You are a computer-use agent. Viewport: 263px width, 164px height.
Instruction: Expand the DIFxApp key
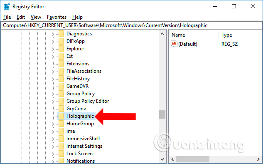pos(53,42)
